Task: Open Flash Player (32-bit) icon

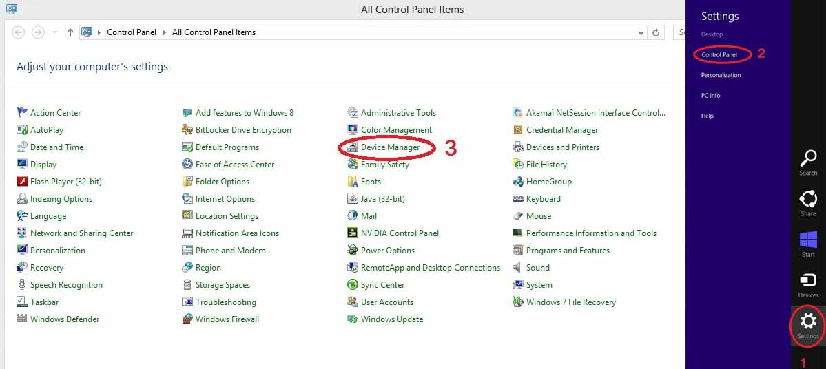Action: pos(21,182)
